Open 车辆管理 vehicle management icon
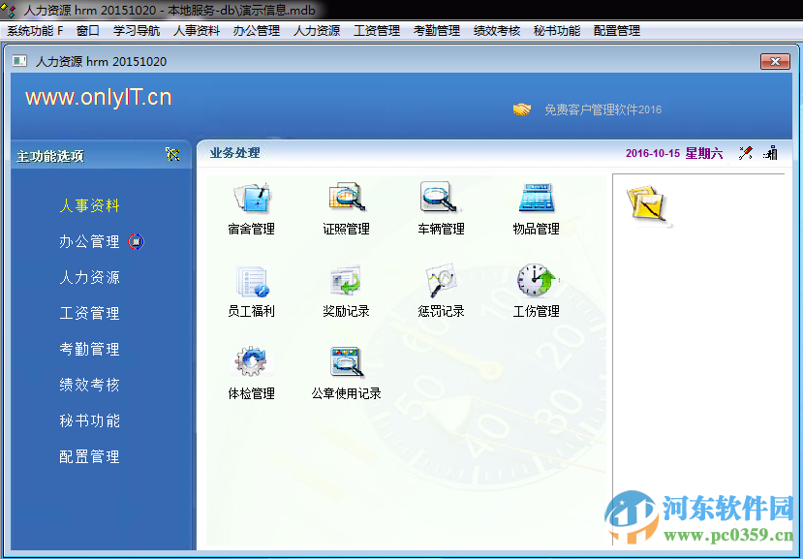Screen dimensions: 803x559 point(441,198)
